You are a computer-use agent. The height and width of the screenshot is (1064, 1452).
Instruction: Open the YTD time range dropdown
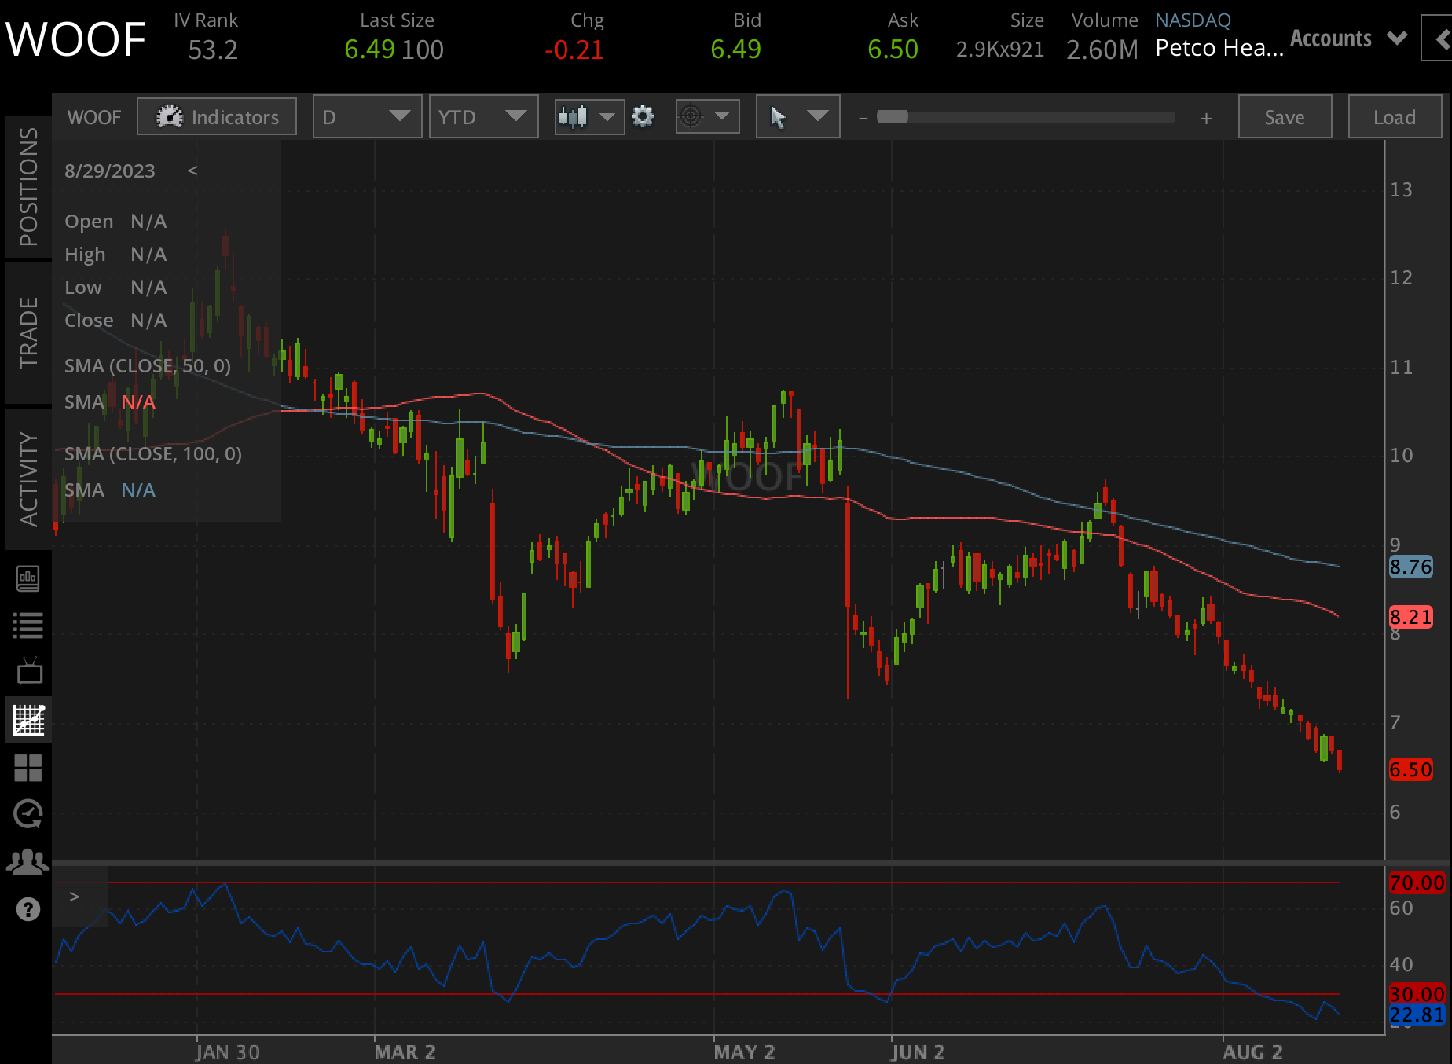coord(483,117)
